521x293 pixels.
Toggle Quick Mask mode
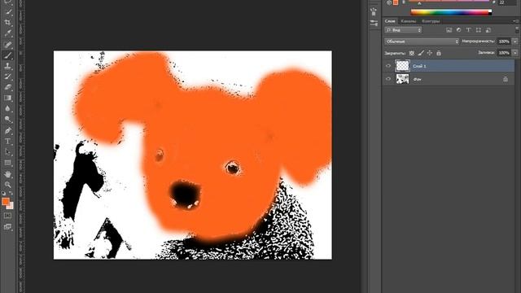tap(7, 216)
